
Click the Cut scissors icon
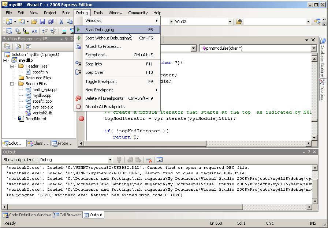coord(61,22)
